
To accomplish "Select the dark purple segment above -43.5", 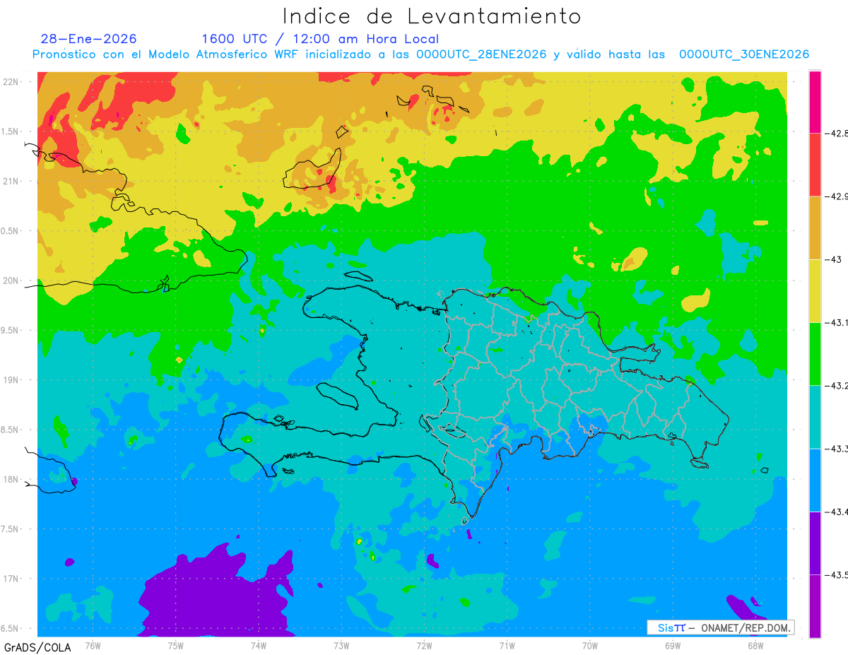I will [815, 543].
